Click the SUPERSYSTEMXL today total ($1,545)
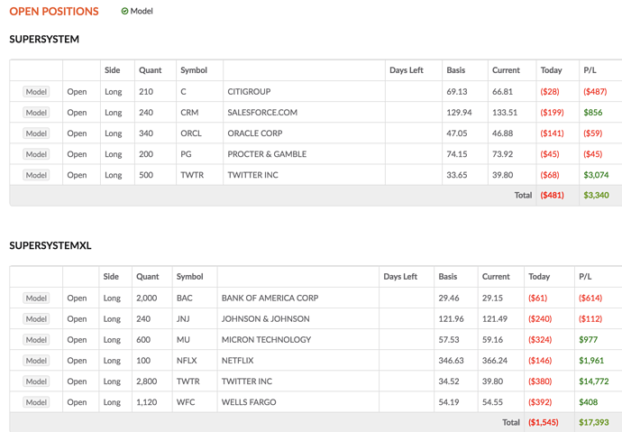This screenshot has height=432, width=622. (543, 422)
